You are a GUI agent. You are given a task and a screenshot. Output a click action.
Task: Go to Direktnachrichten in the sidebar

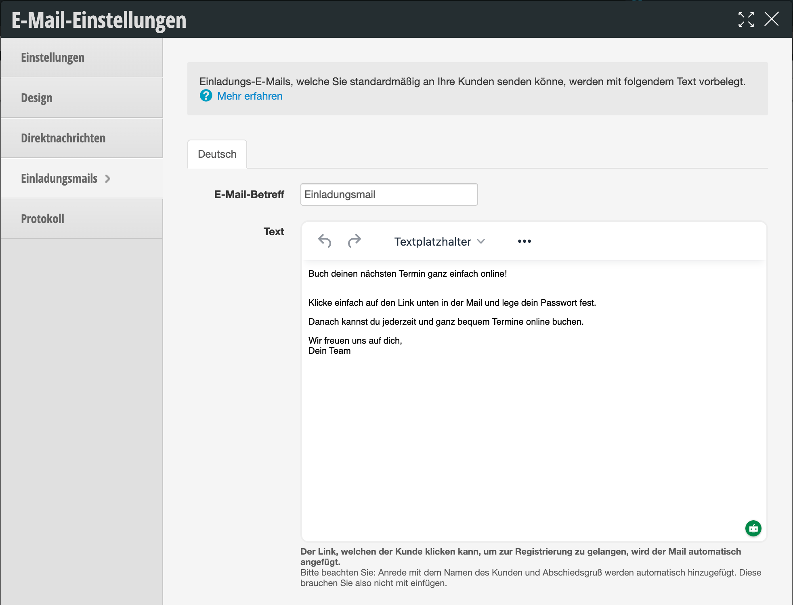coord(63,138)
